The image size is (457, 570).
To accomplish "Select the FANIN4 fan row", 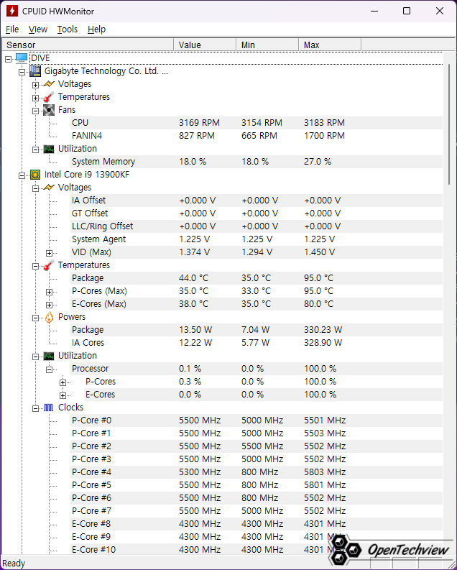I will pyautogui.click(x=257, y=136).
